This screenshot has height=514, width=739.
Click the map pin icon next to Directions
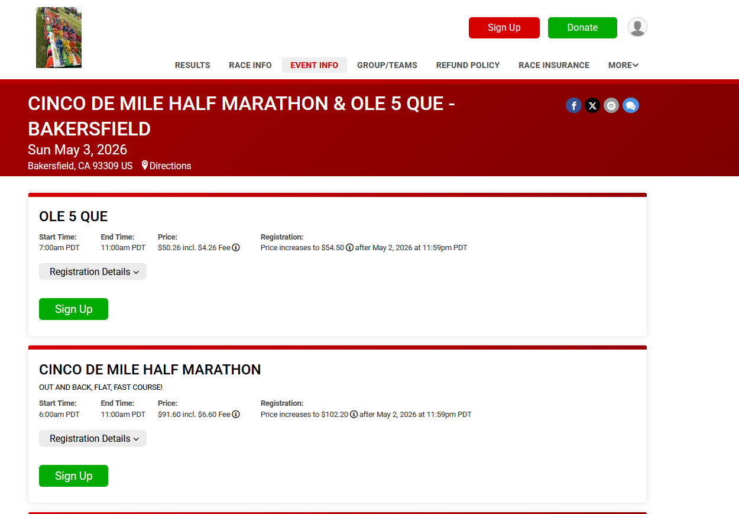click(x=145, y=166)
